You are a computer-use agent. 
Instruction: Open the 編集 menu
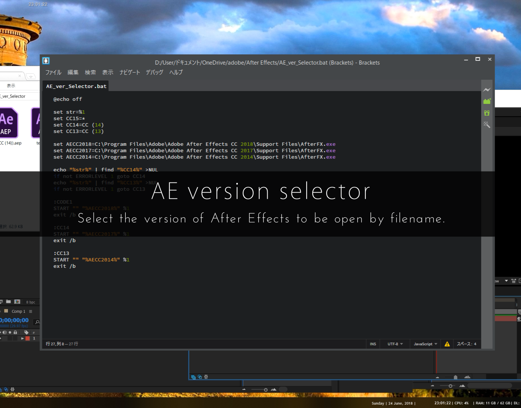(x=73, y=72)
